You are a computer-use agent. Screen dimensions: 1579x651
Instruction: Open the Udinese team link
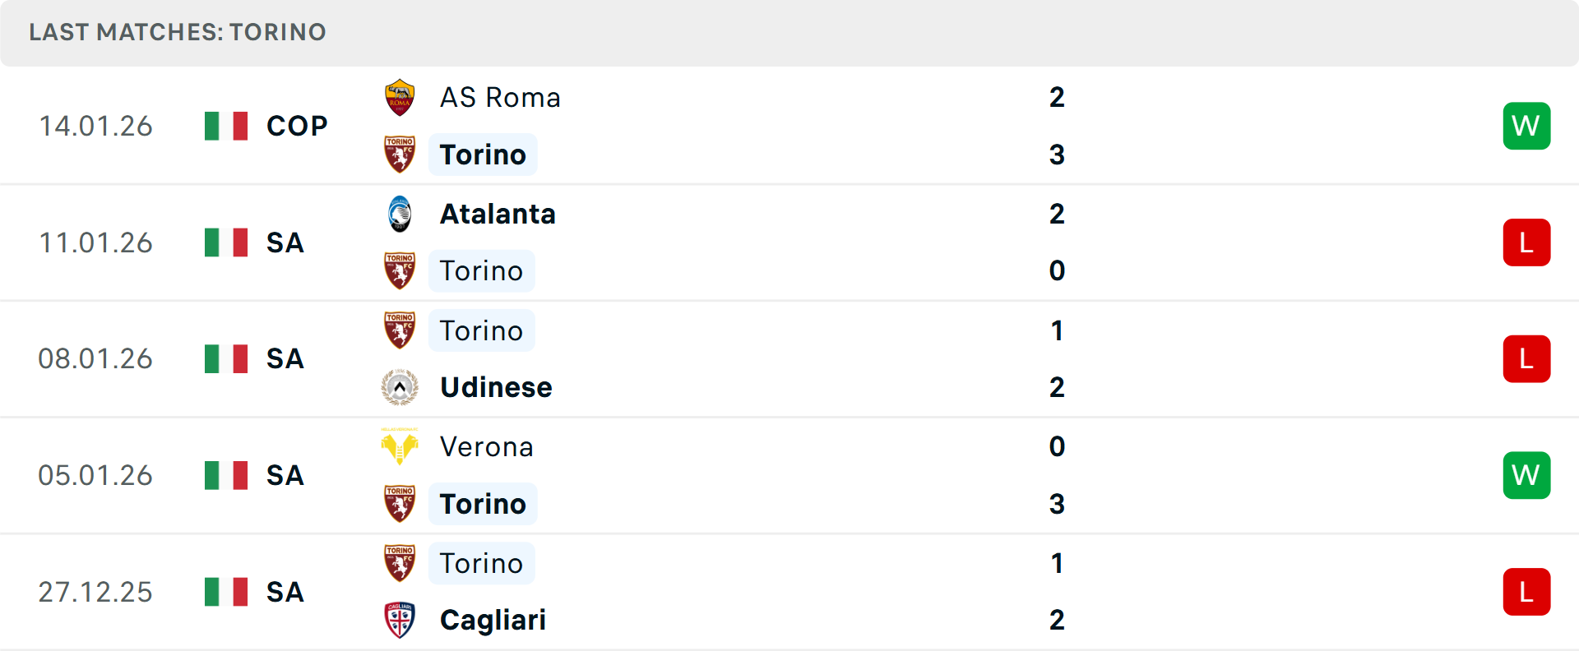click(496, 387)
